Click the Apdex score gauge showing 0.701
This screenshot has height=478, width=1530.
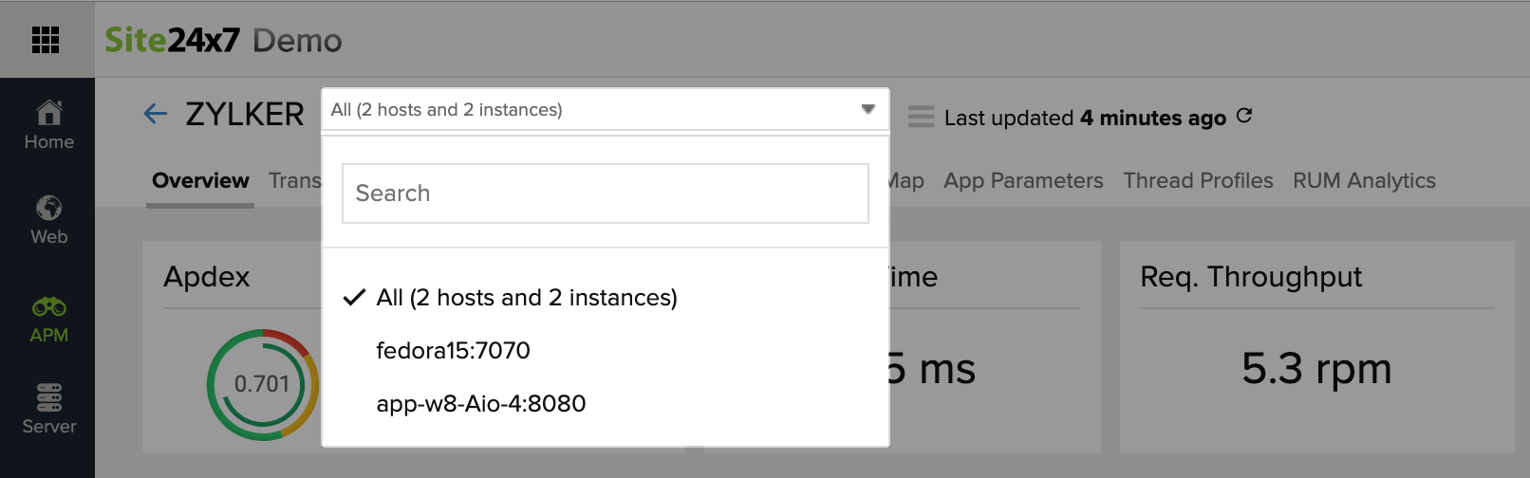[262, 384]
